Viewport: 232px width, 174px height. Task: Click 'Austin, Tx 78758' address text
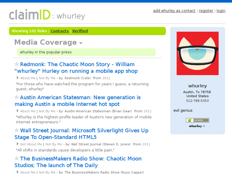pyautogui.click(x=197, y=92)
